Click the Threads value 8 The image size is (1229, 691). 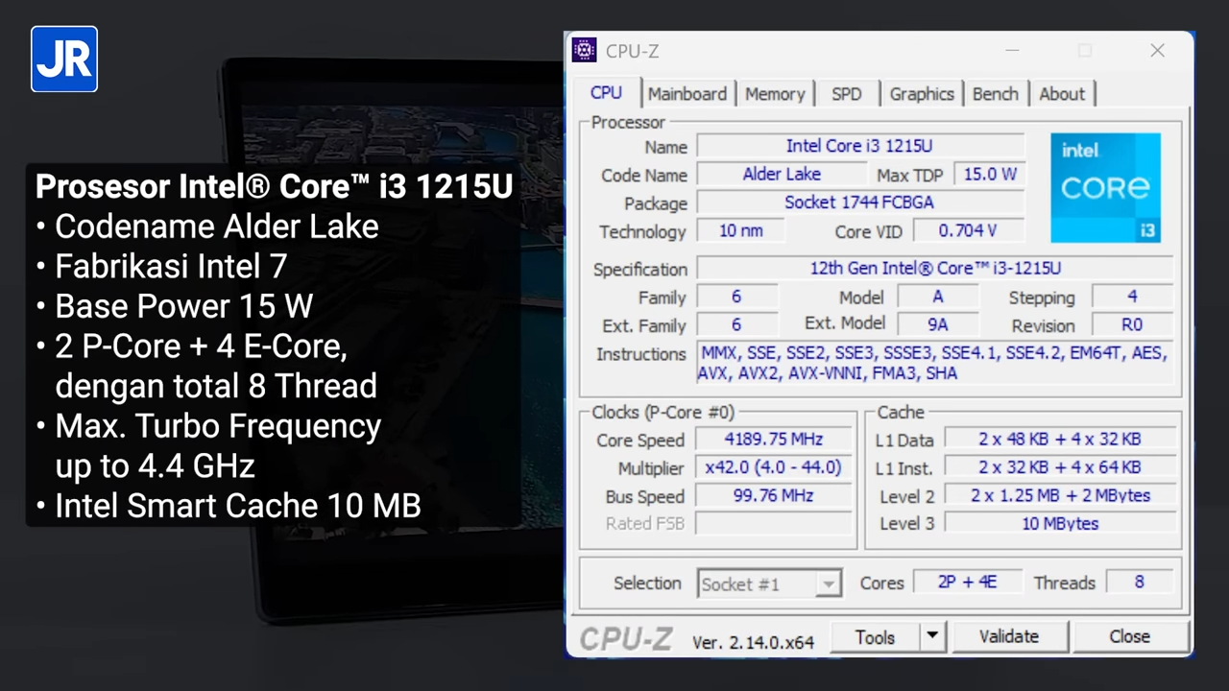point(1140,582)
